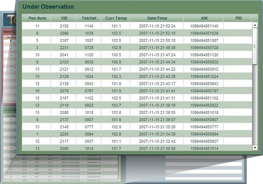Click the PID column header

(238, 18)
